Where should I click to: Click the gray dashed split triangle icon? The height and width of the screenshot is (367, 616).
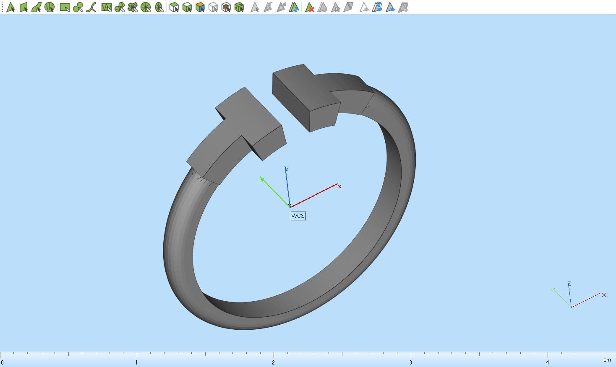point(323,7)
